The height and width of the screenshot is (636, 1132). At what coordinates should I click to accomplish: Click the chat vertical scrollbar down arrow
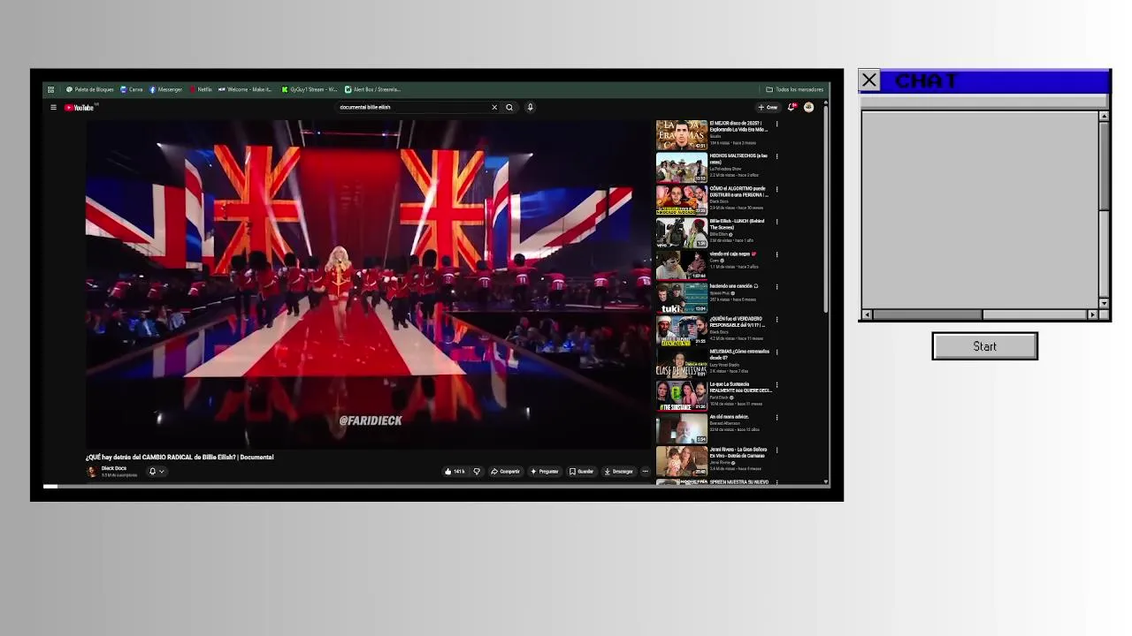(x=1104, y=303)
